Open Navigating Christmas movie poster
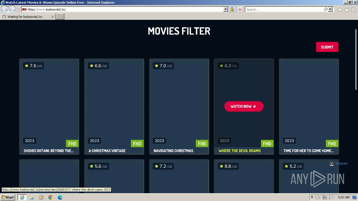The image size is (358, 201). [179, 103]
